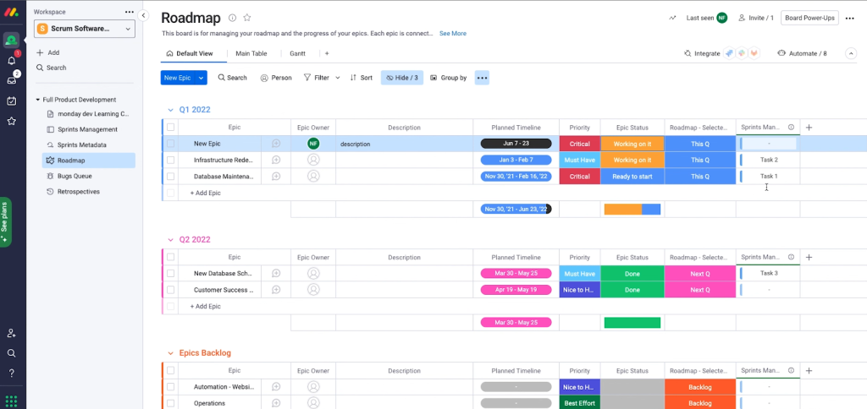
Task: Check the New Epic row checkbox
Action: [x=170, y=144]
